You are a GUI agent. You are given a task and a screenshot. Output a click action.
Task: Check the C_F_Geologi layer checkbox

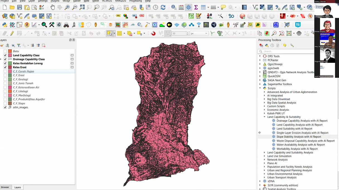point(5,79)
